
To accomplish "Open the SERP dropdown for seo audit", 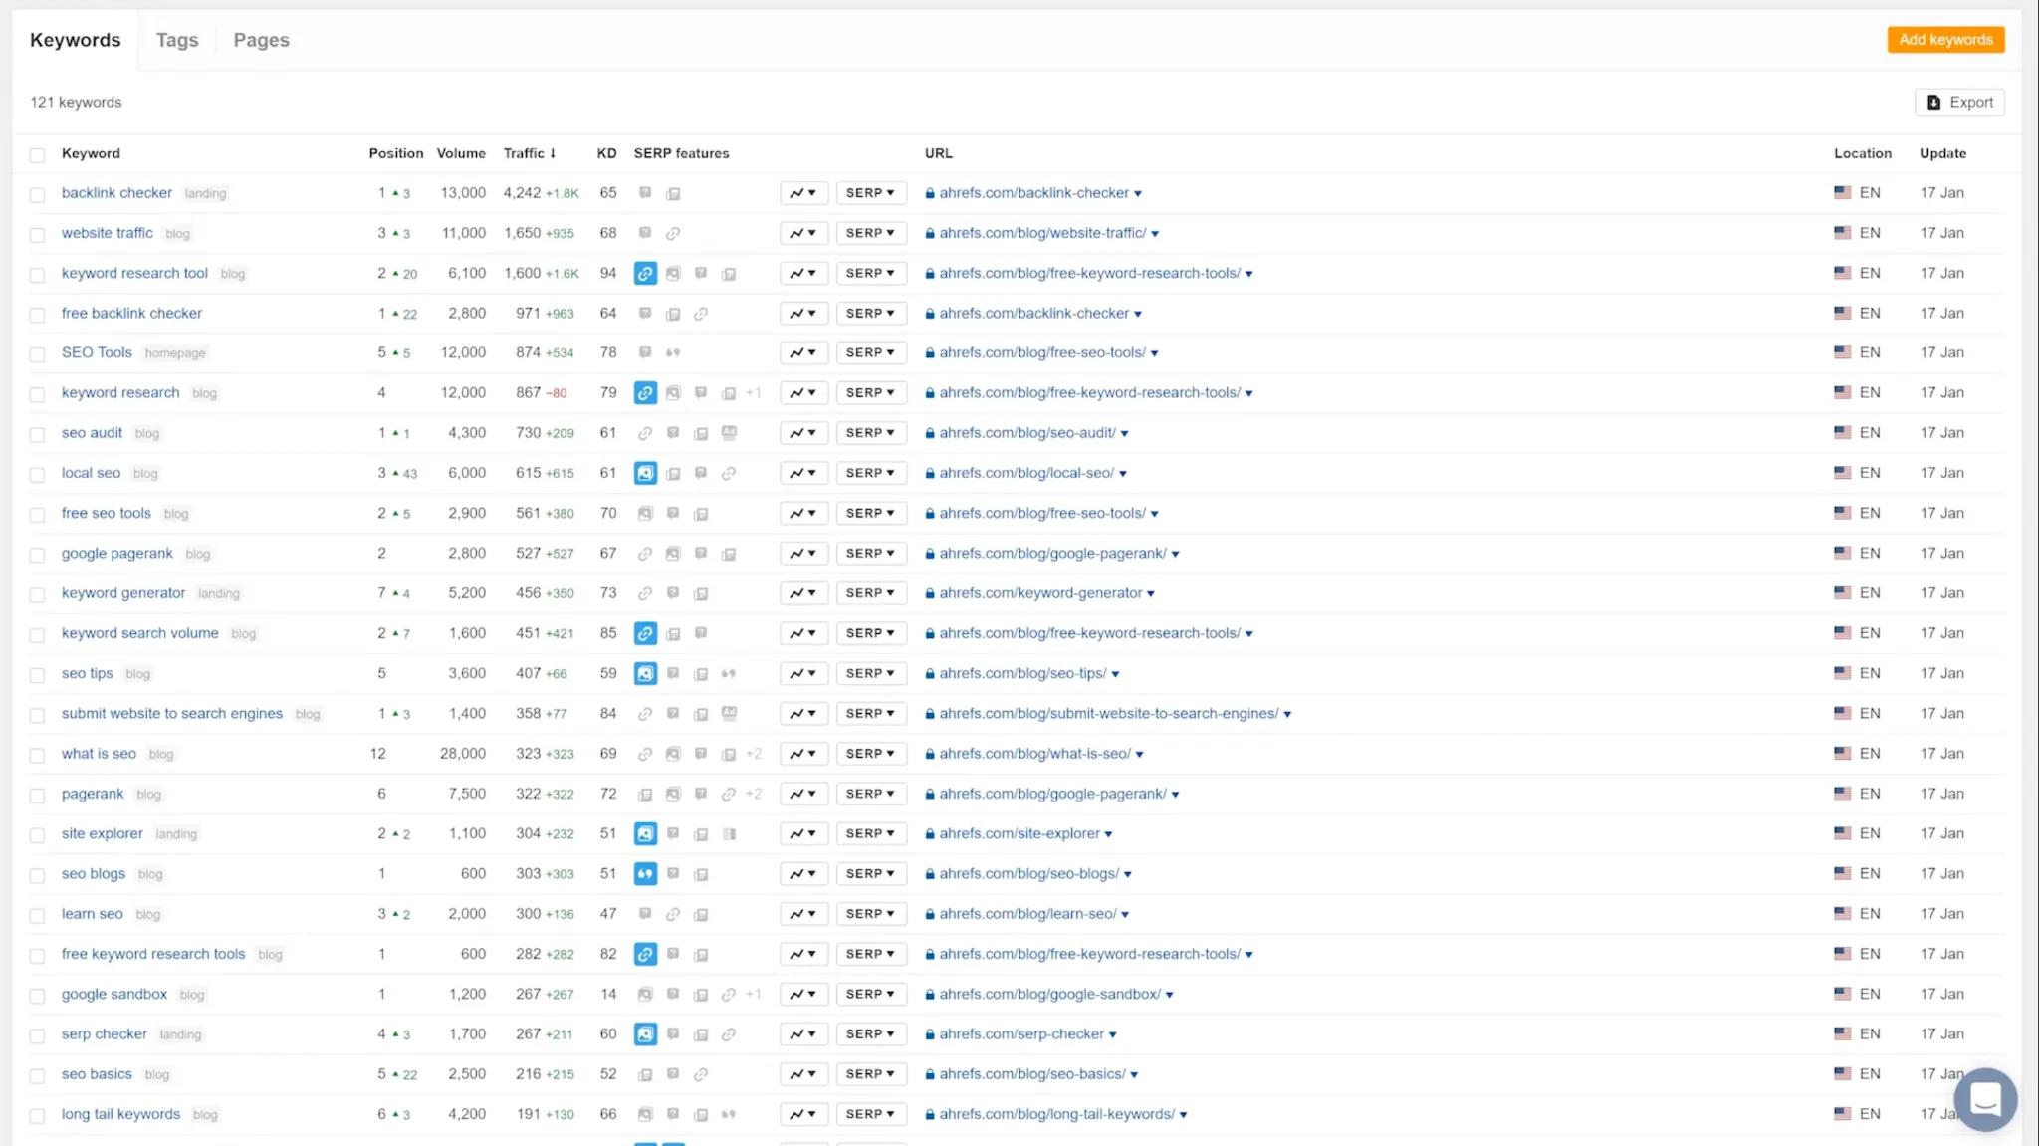I will (871, 433).
